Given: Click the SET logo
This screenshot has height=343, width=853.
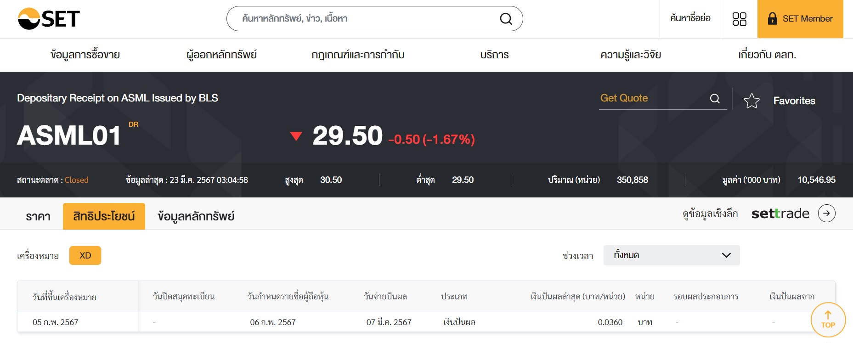Looking at the screenshot, I should tap(49, 19).
